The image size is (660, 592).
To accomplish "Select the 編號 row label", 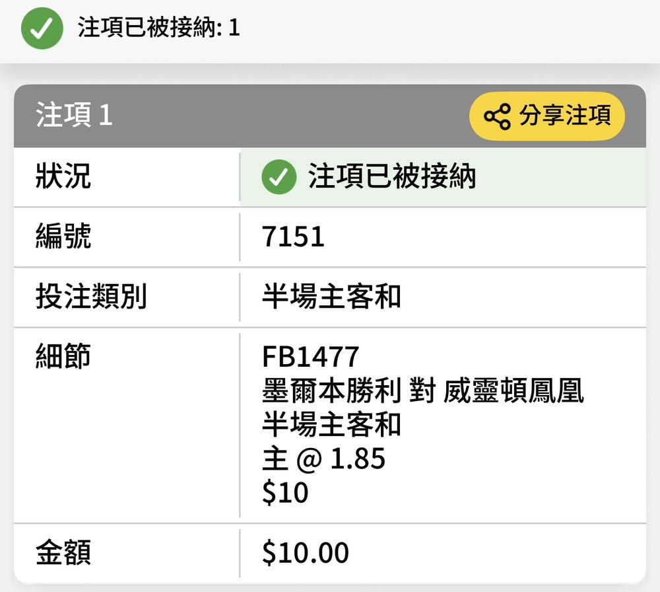I will point(63,237).
